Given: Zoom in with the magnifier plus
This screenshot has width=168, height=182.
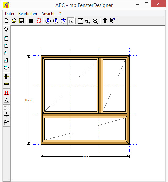Looking at the screenshot, I should coord(88,21).
